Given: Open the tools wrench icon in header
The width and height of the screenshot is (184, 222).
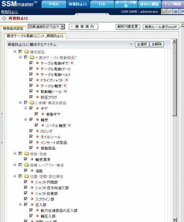Looking at the screenshot, I should tap(170, 12).
